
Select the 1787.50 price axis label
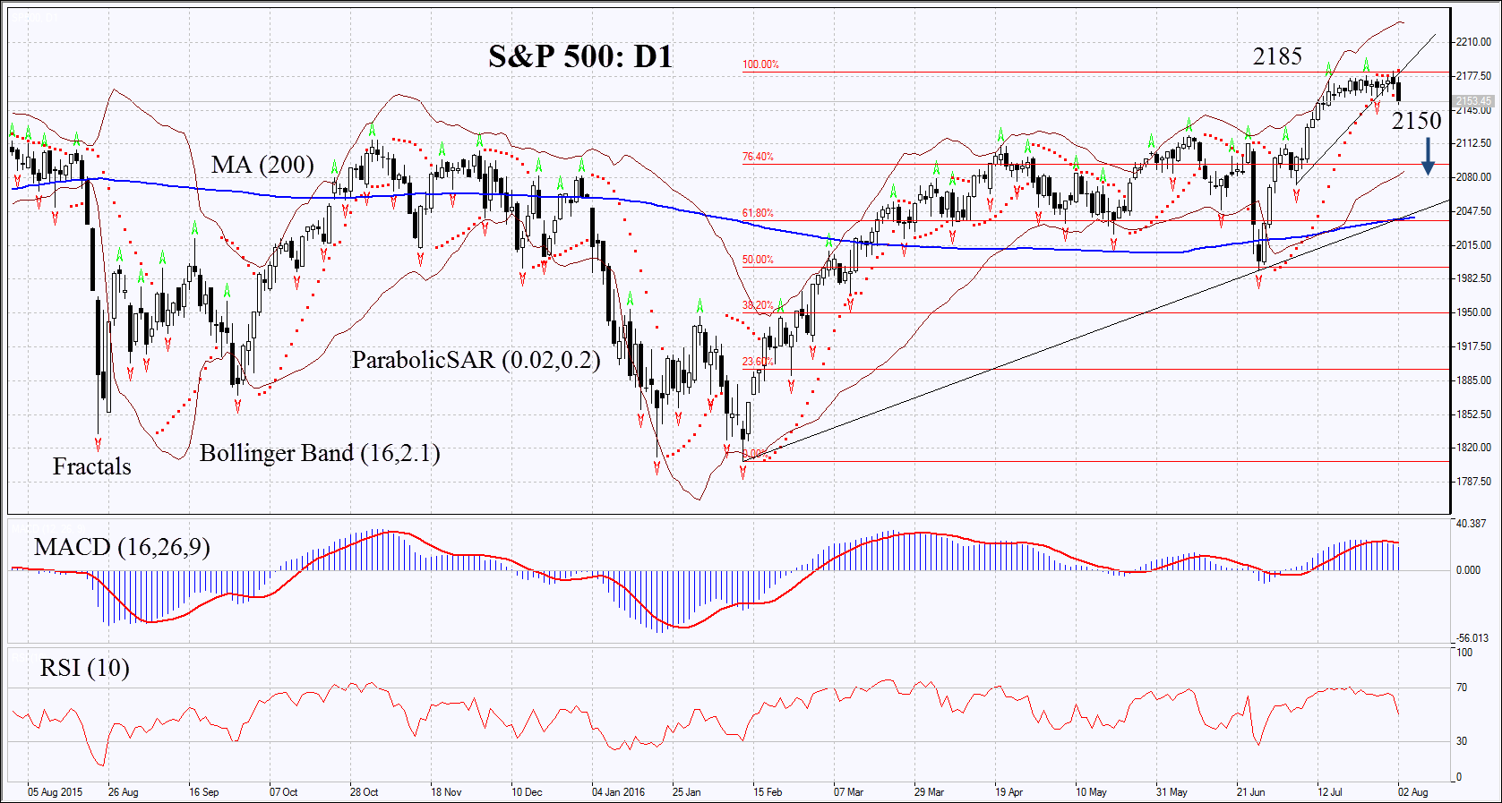(x=1473, y=482)
